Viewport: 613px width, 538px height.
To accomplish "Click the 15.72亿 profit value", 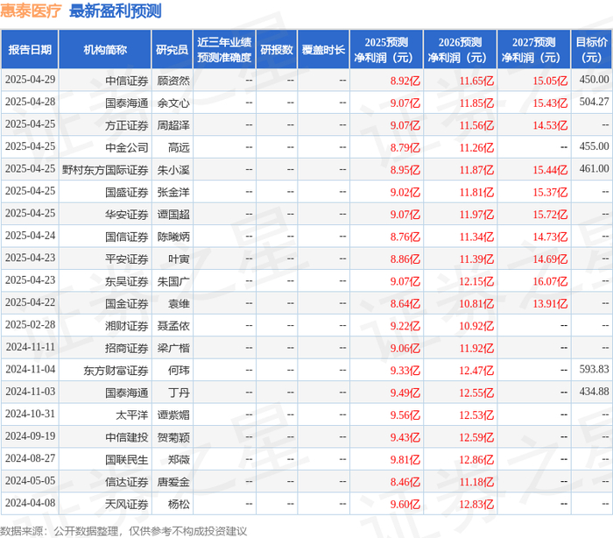I will [x=551, y=215].
